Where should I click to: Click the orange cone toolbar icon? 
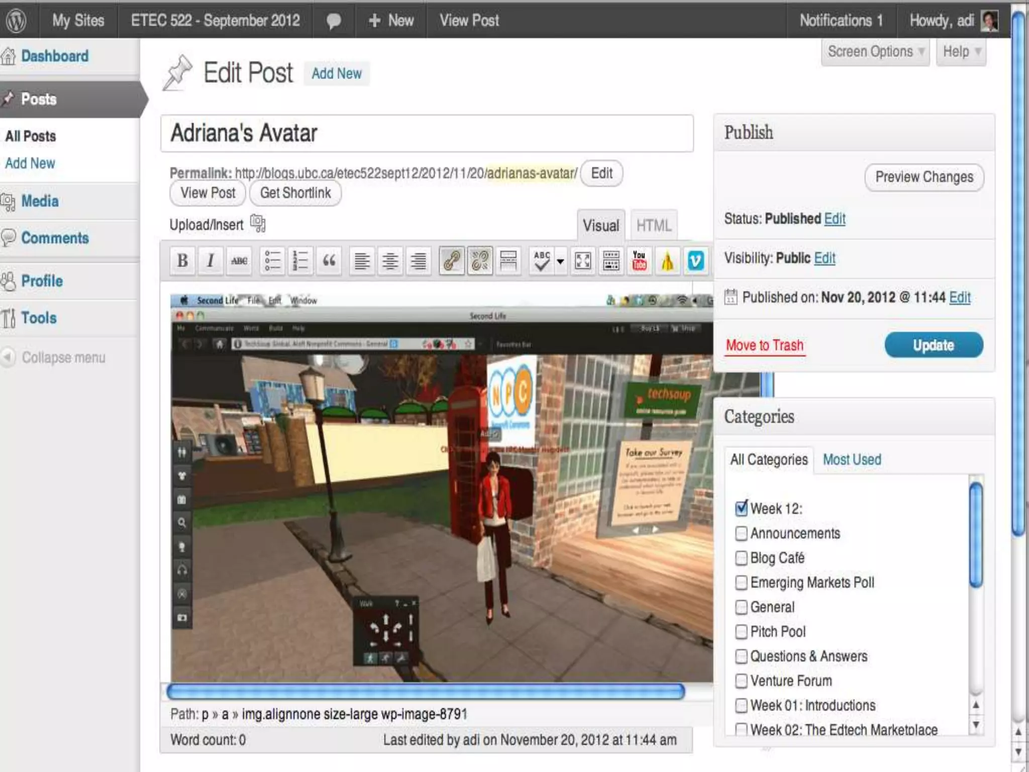[x=668, y=260]
